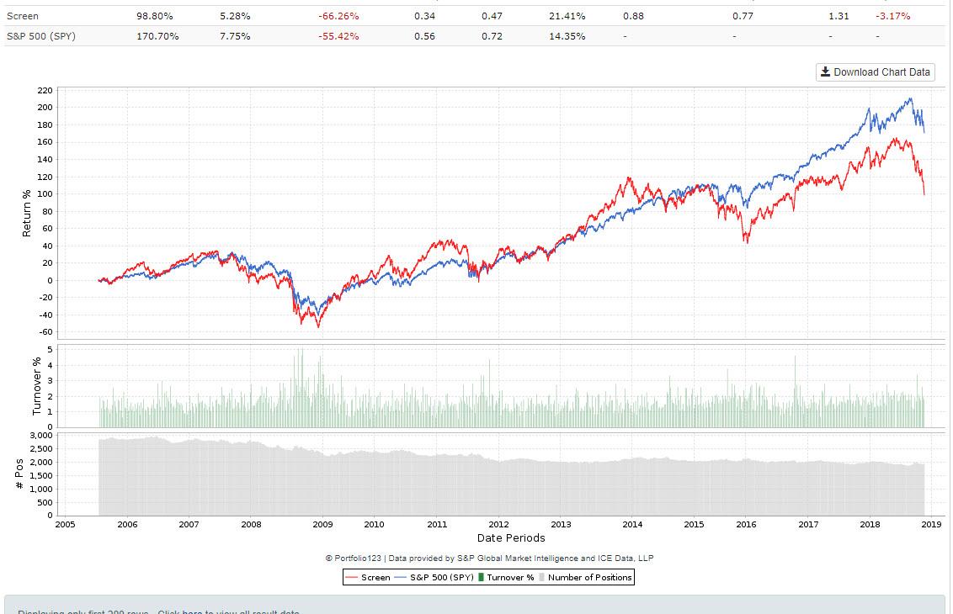Screen dimensions: 953x614
Task: Click the 2012 label on the date axis
Action: (x=499, y=524)
